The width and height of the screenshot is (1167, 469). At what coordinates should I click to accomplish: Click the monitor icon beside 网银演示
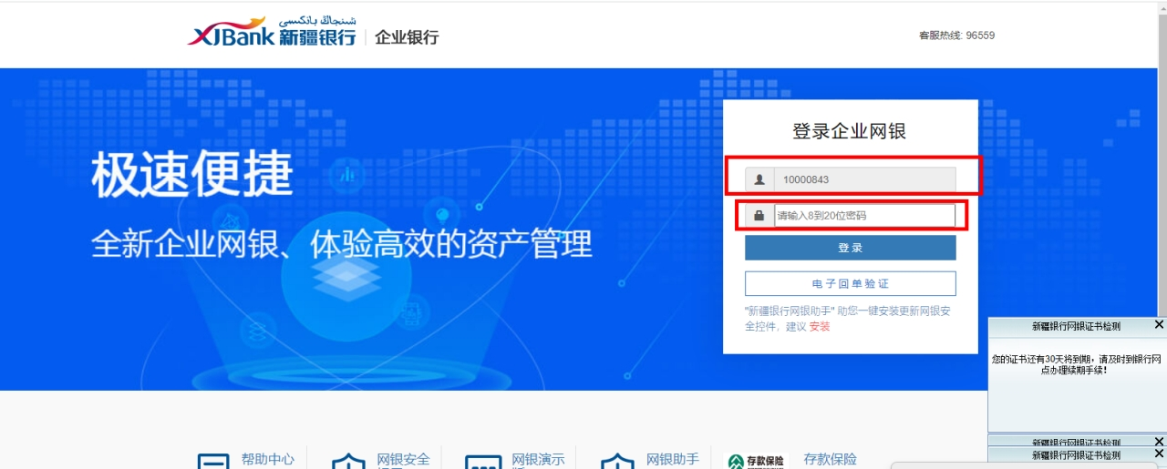click(x=483, y=461)
